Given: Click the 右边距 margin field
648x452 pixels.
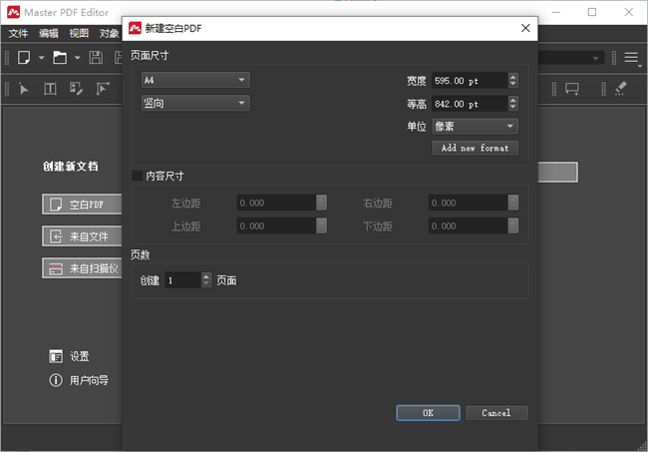Looking at the screenshot, I should 469,203.
